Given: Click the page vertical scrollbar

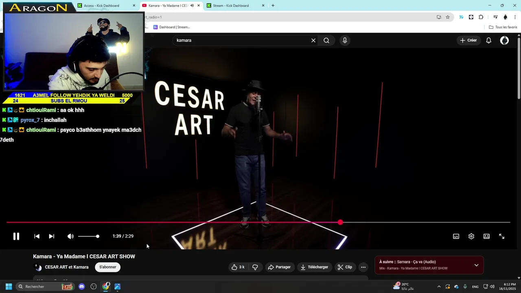Looking at the screenshot, I should pos(519,68).
